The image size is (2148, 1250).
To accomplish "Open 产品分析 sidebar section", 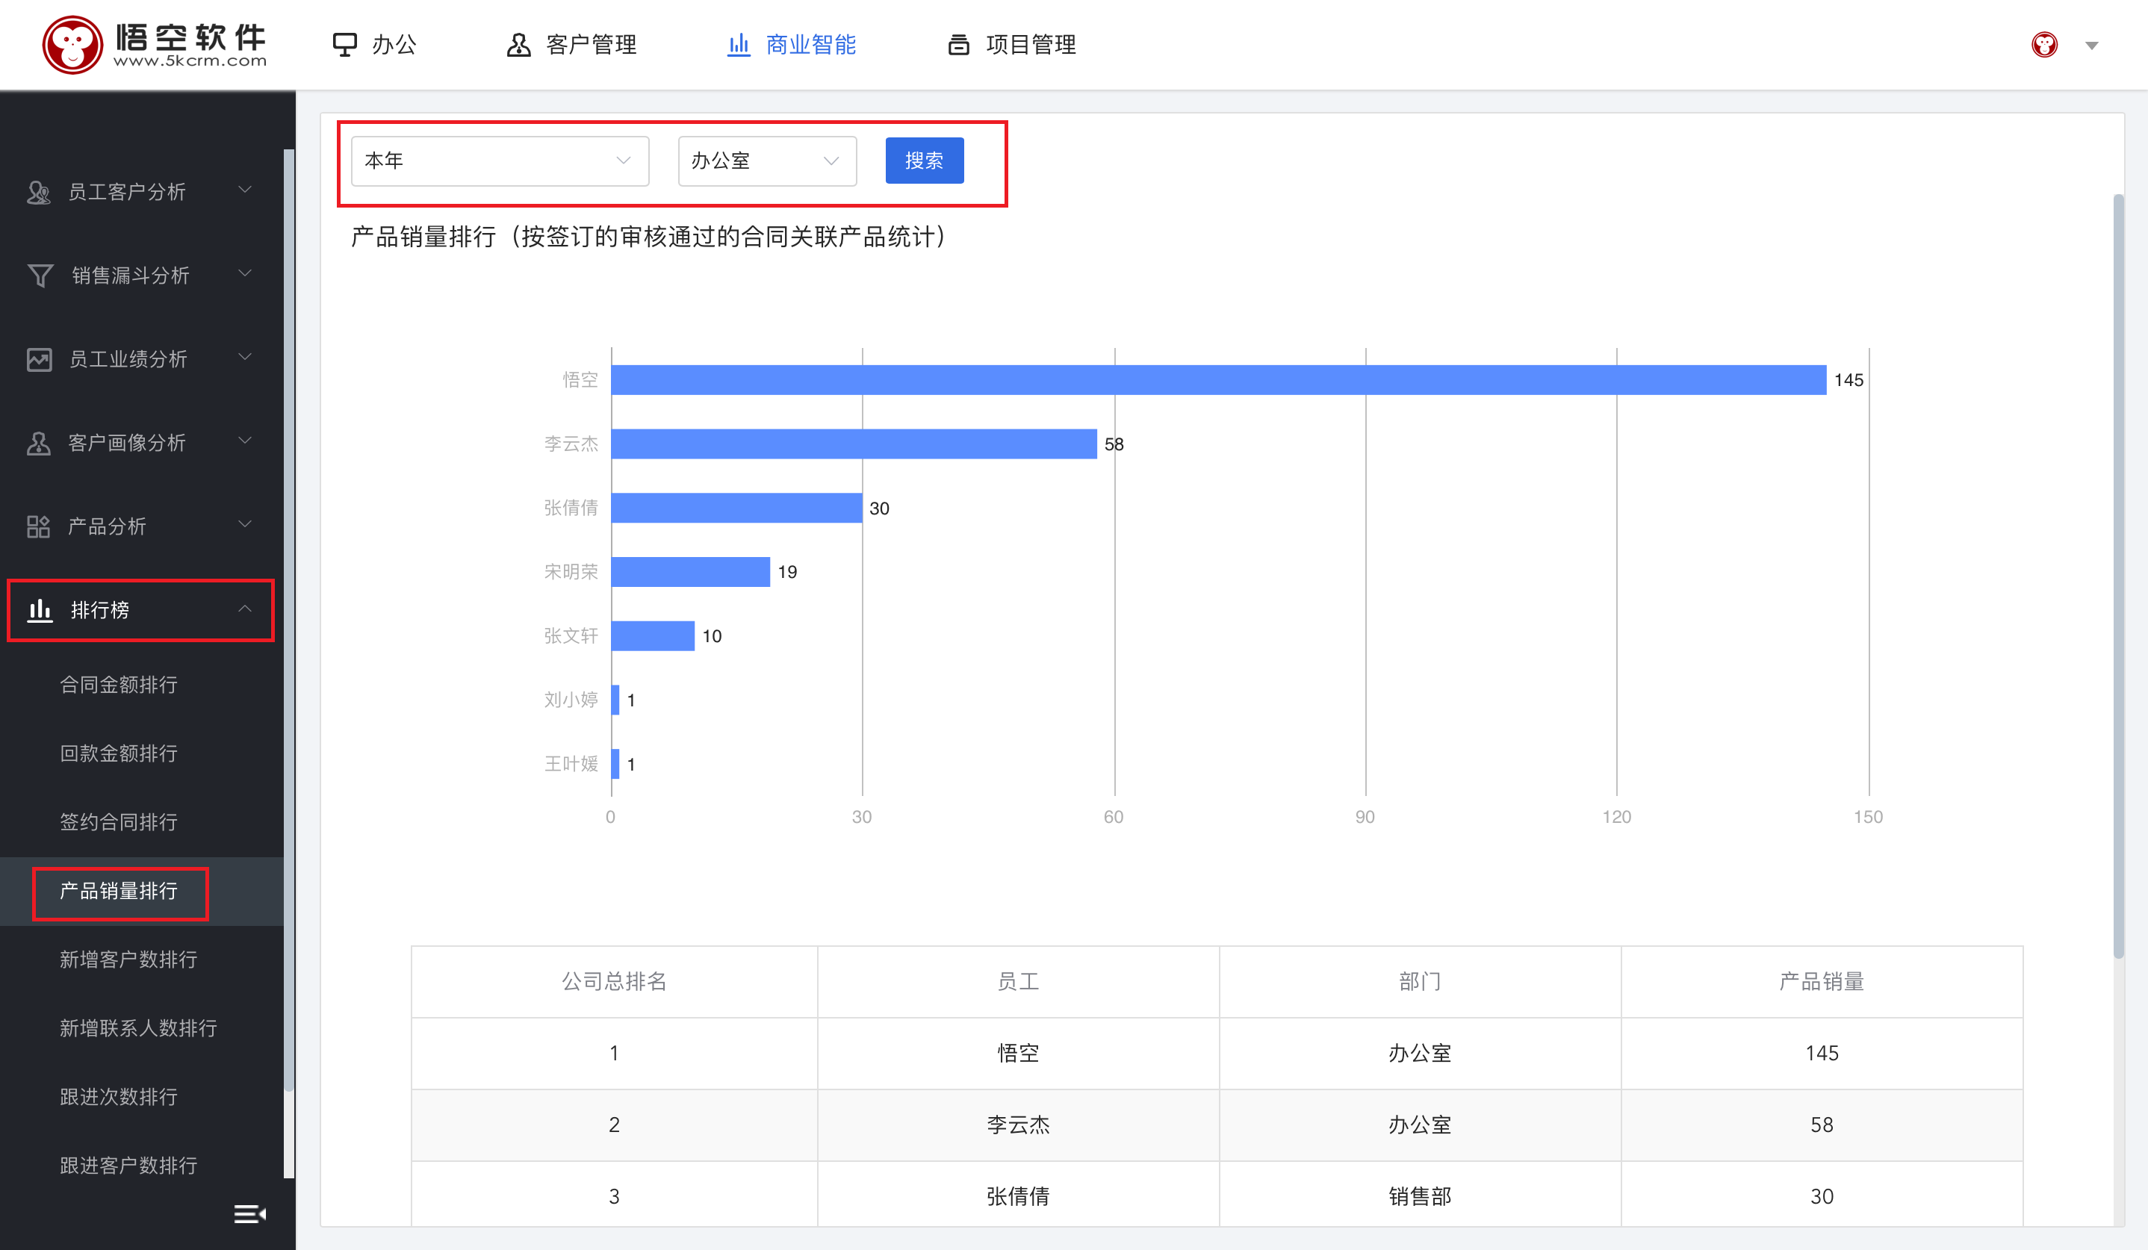I will tap(140, 526).
